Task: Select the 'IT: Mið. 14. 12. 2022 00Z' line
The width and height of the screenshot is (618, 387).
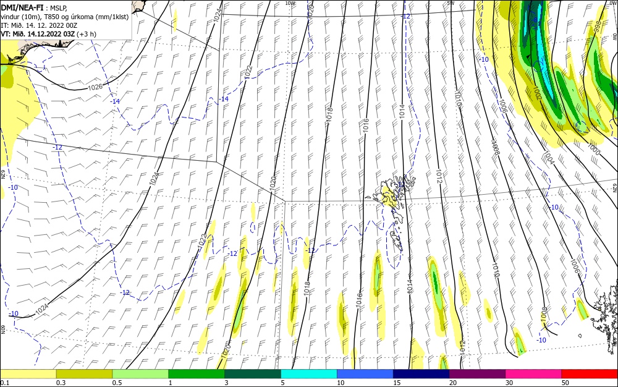Action: point(39,25)
